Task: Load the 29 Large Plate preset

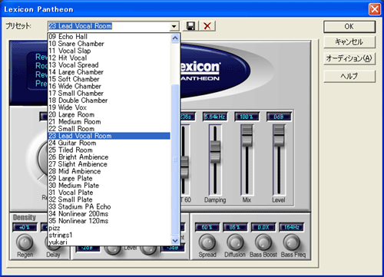Action: coord(109,178)
